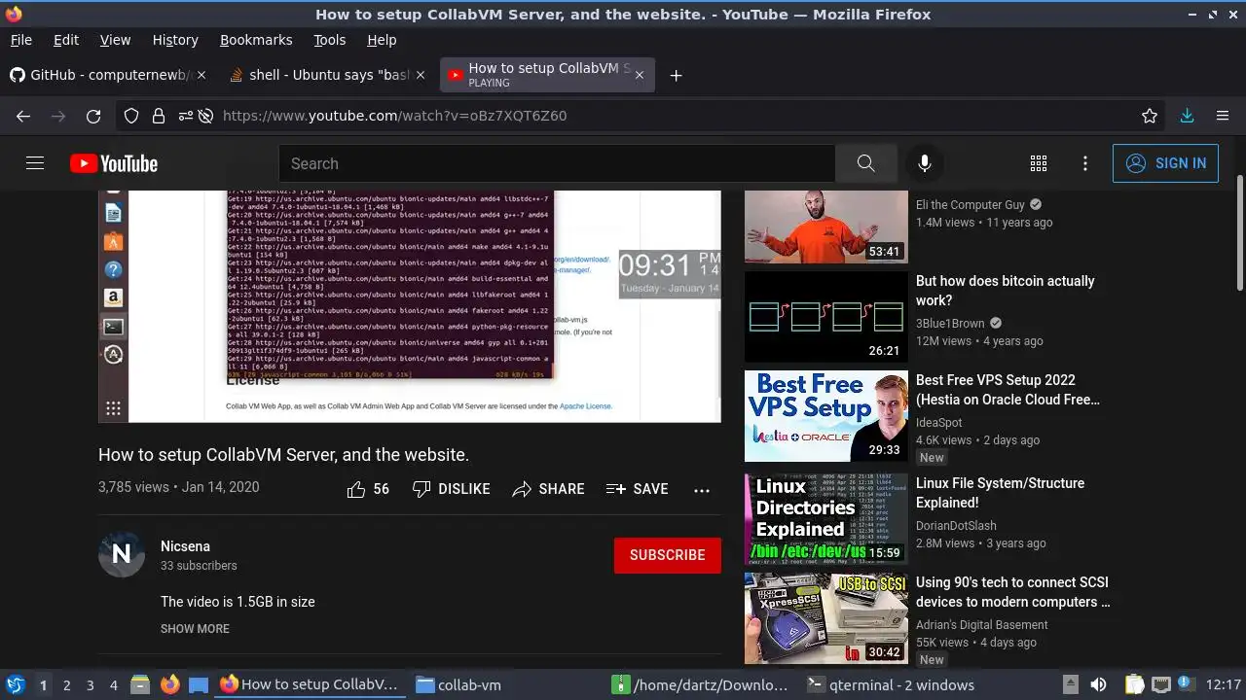Open the History menu
This screenshot has height=700, width=1246.
[175, 40]
